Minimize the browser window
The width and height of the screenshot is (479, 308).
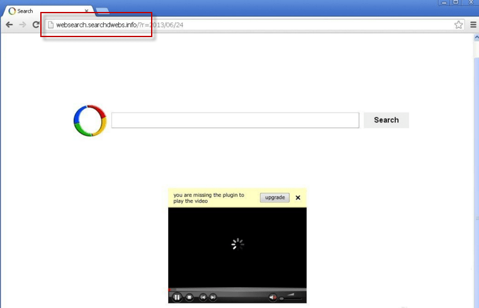444,3
